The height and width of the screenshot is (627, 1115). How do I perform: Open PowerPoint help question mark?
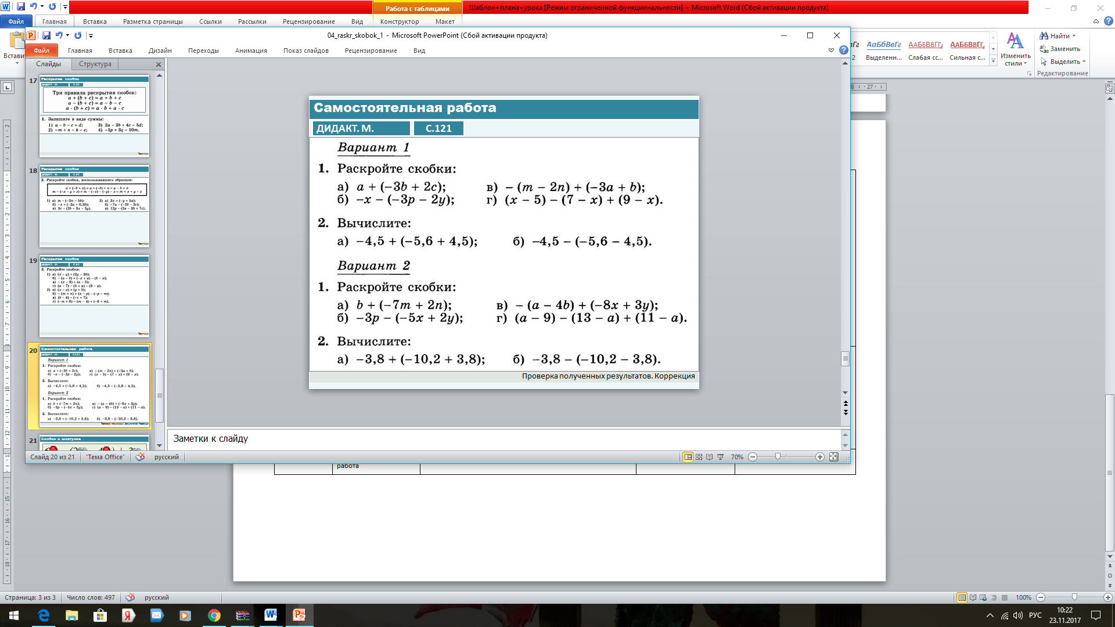pos(843,51)
